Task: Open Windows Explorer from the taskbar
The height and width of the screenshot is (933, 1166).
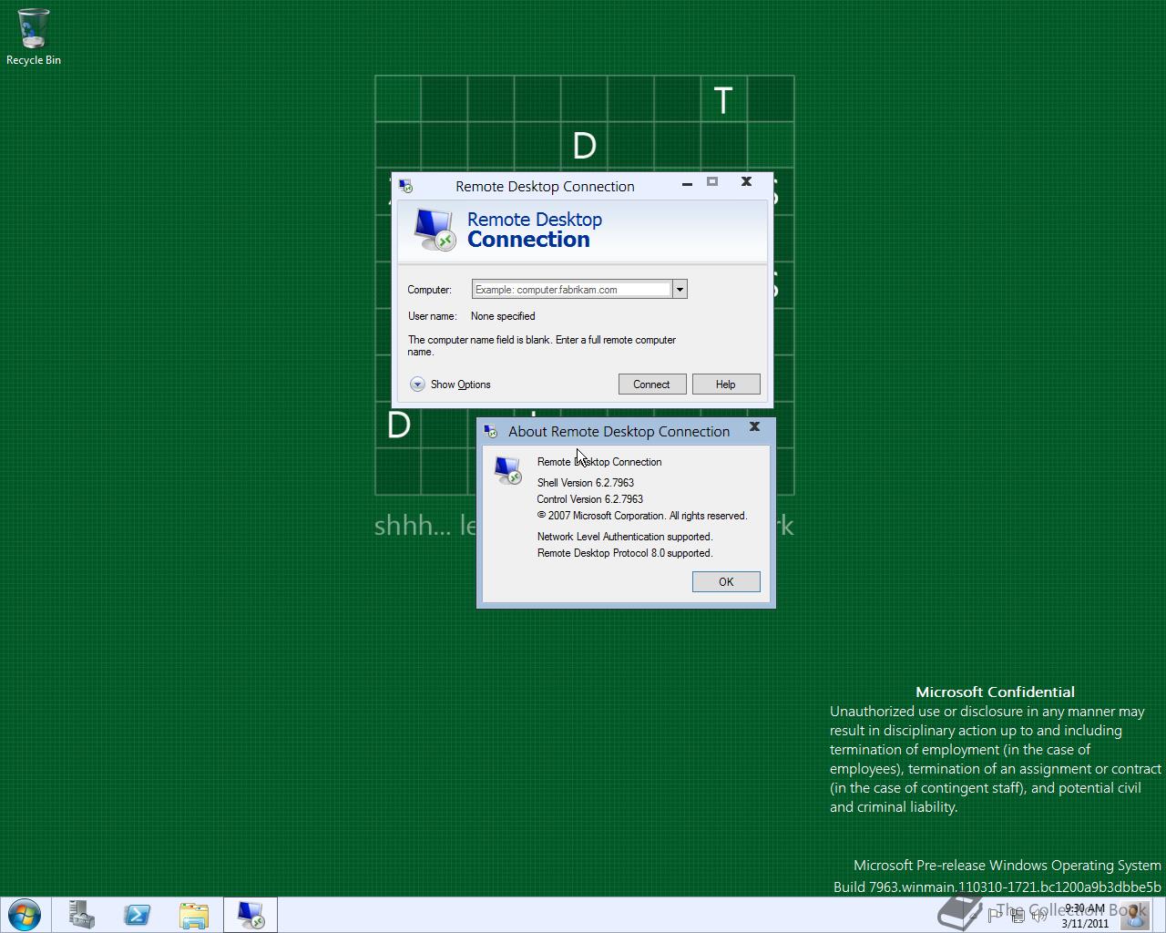Action: (194, 915)
